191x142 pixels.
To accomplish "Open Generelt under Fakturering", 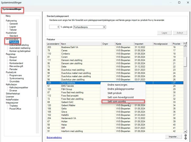I will [13, 24].
